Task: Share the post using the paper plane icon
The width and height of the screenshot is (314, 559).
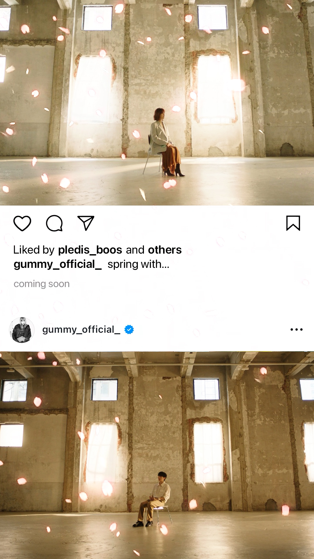Action: (86, 223)
